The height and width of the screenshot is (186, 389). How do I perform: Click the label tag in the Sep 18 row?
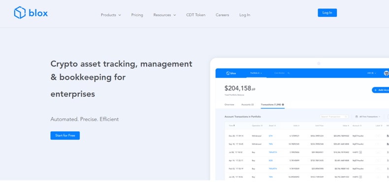coord(378,144)
